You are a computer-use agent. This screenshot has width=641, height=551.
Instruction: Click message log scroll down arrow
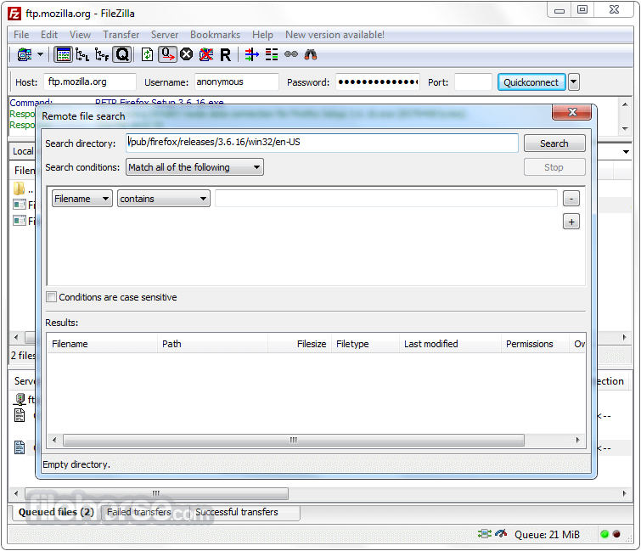click(x=625, y=129)
